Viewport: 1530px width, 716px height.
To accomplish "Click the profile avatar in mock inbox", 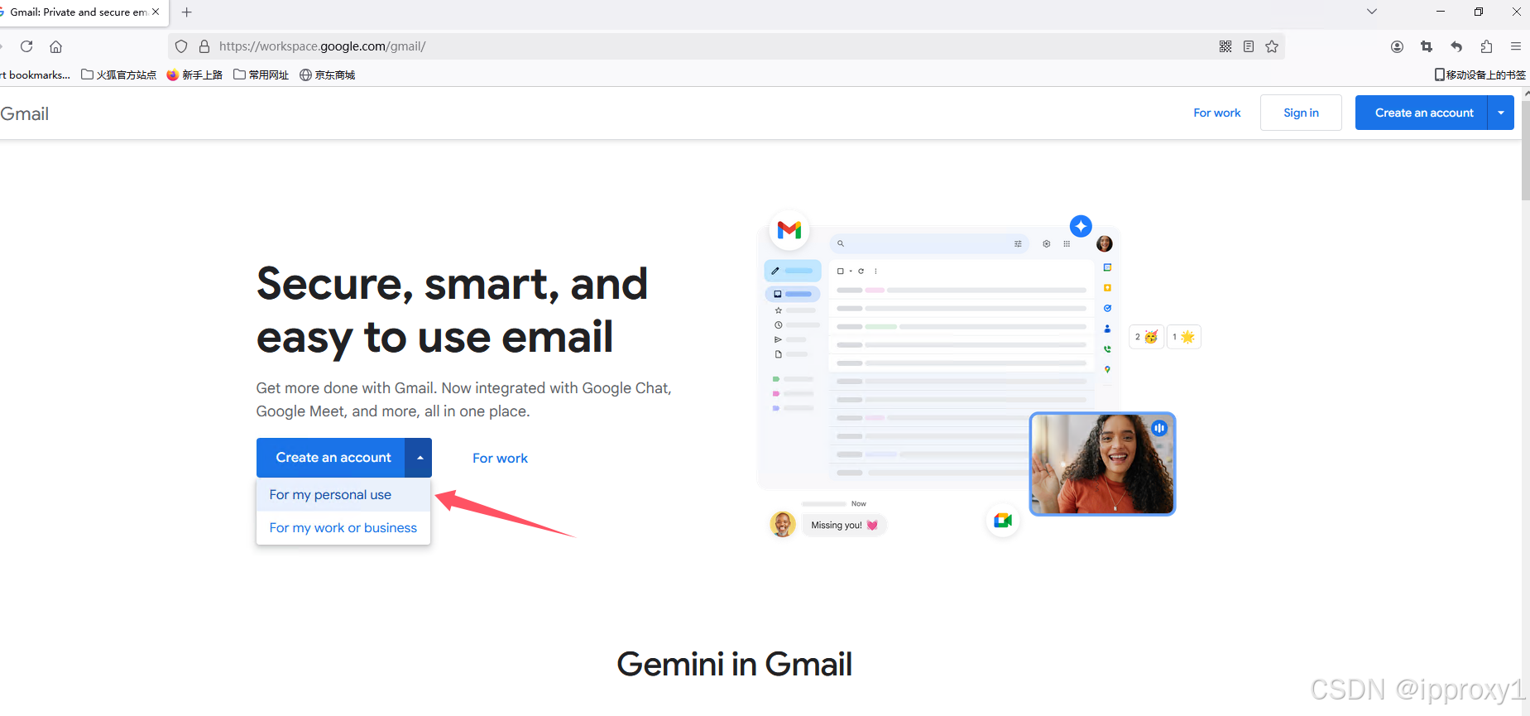I will pyautogui.click(x=1105, y=243).
